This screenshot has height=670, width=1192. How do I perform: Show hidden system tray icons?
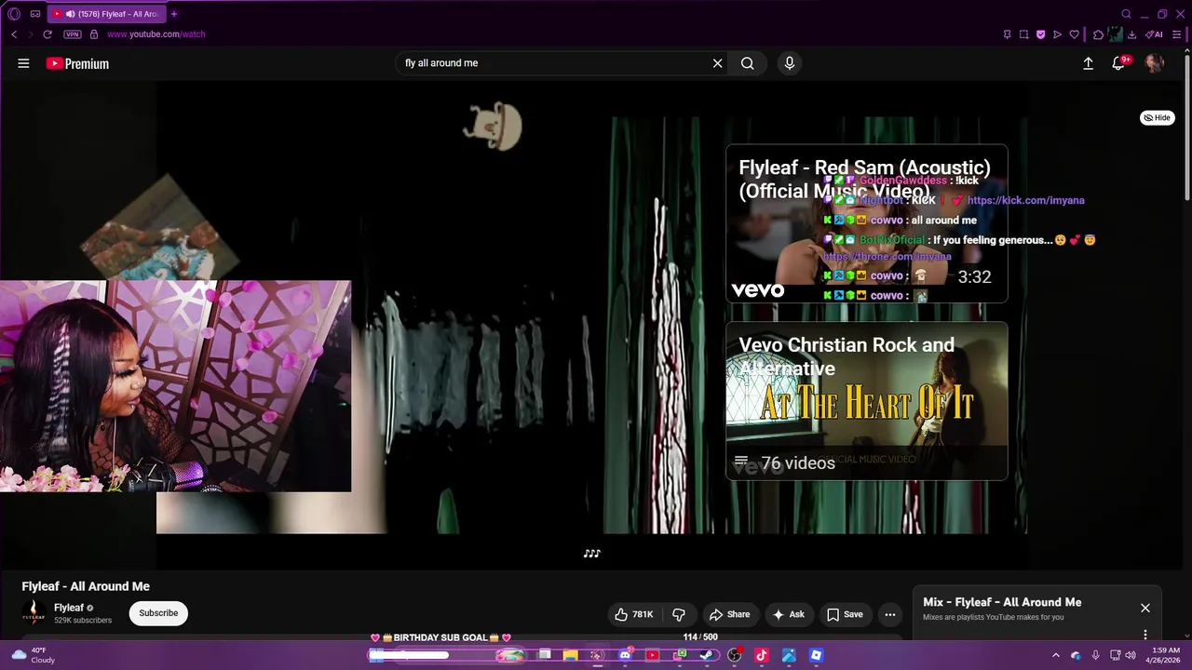tap(1055, 655)
